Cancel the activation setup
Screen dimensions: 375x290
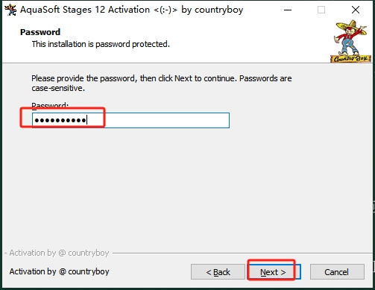[x=337, y=272]
